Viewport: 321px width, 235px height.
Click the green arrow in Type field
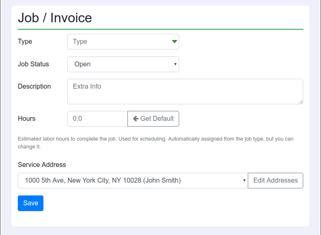pos(174,42)
